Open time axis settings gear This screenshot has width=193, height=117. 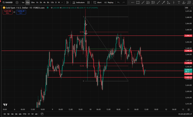click(189, 110)
